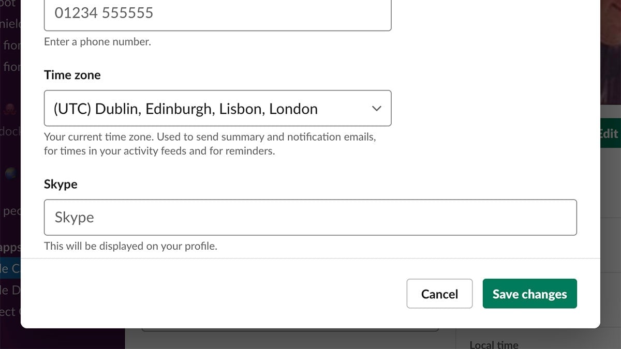
Task: Select the app entry directly below the highlighted one
Action: 10,290
